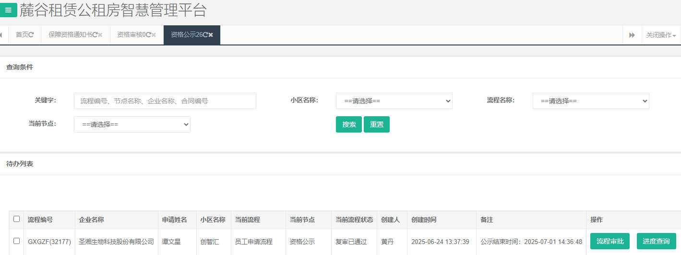This screenshot has height=255, width=681.
Task: Refresh the 保障资格通知书 tab via its icon
Action: (95, 35)
